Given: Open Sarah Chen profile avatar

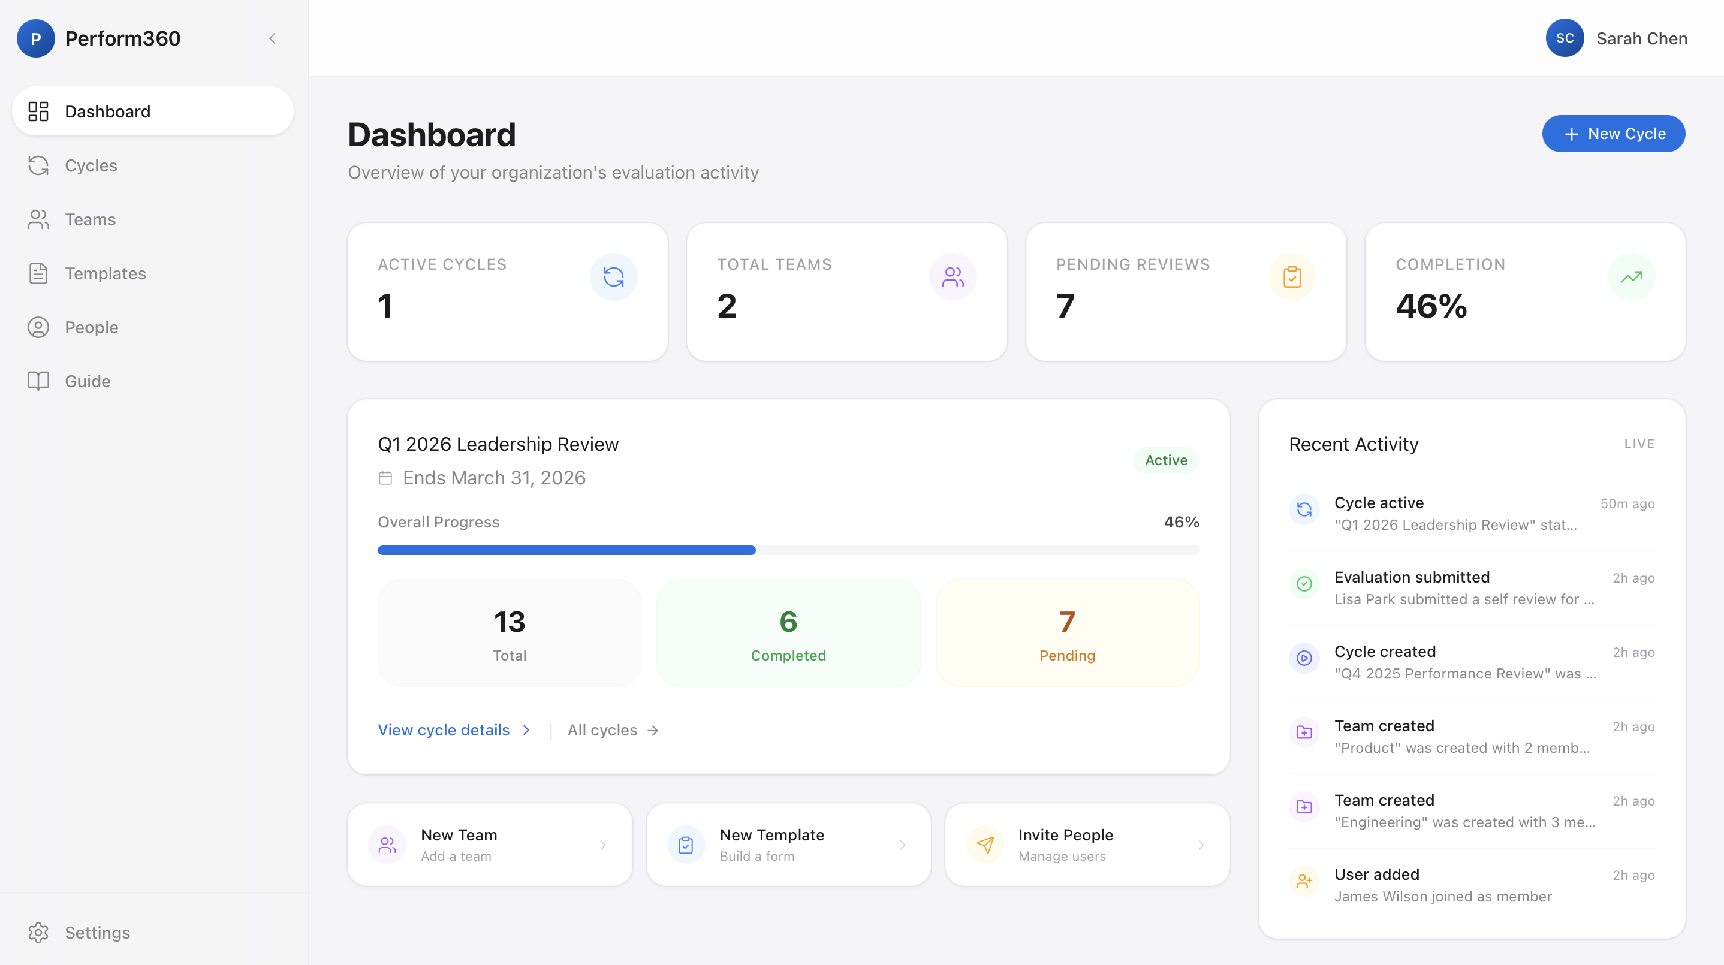Looking at the screenshot, I should pyautogui.click(x=1565, y=38).
